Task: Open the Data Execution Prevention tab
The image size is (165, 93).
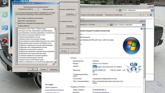Action: coord(36,7)
